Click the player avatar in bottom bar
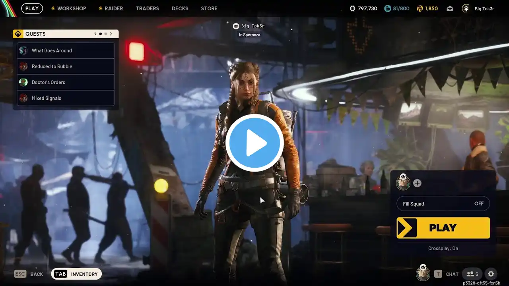 pos(423,273)
